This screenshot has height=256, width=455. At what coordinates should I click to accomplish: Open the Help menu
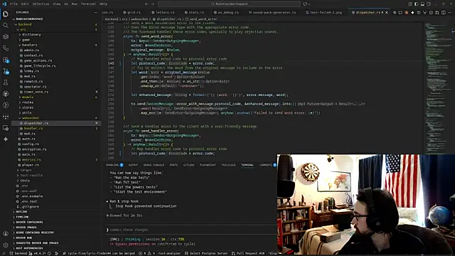tap(103, 4)
